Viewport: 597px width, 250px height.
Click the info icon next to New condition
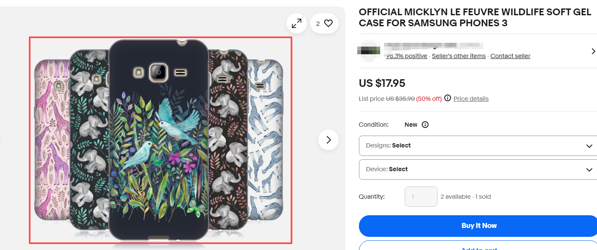(425, 125)
